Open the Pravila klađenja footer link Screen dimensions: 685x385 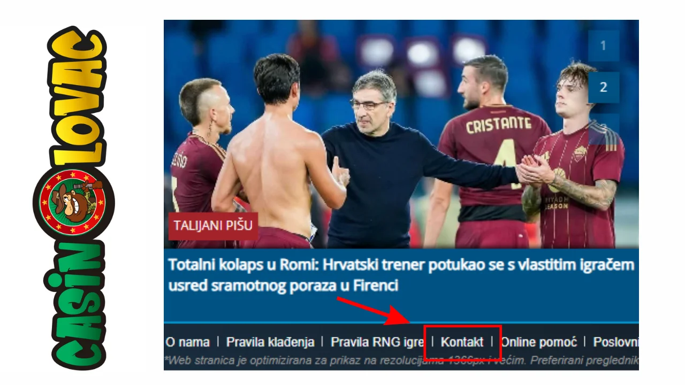pos(270,342)
